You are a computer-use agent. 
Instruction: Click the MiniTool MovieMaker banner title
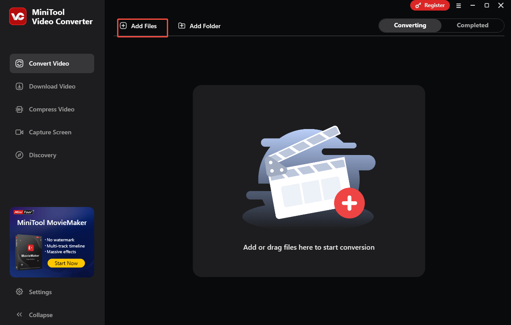click(52, 223)
